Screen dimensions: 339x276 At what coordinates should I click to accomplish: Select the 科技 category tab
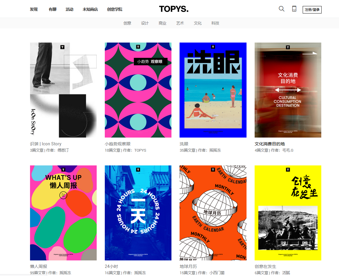pos(215,23)
